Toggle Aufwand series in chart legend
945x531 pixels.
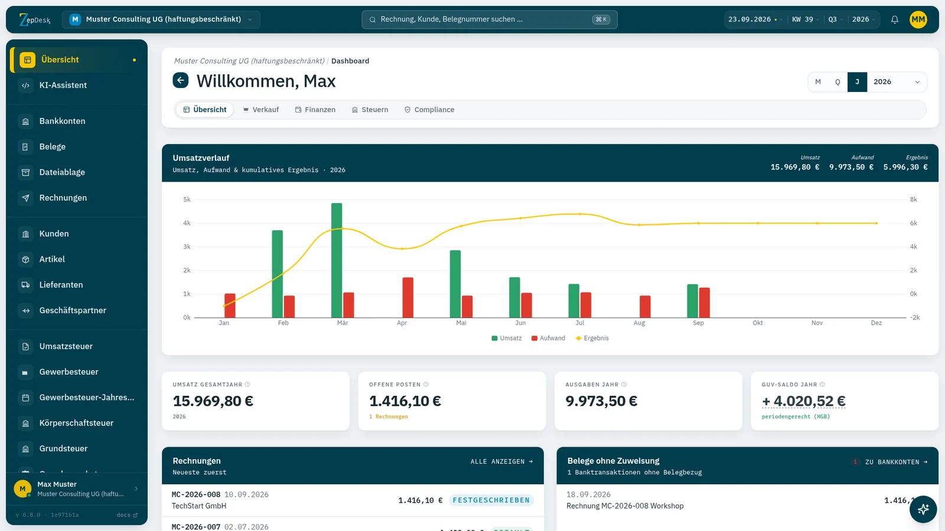(548, 338)
